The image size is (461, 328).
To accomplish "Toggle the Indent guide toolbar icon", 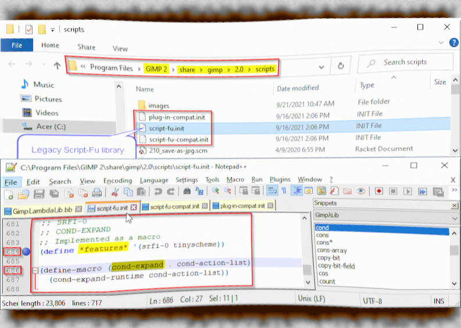I will point(296,191).
